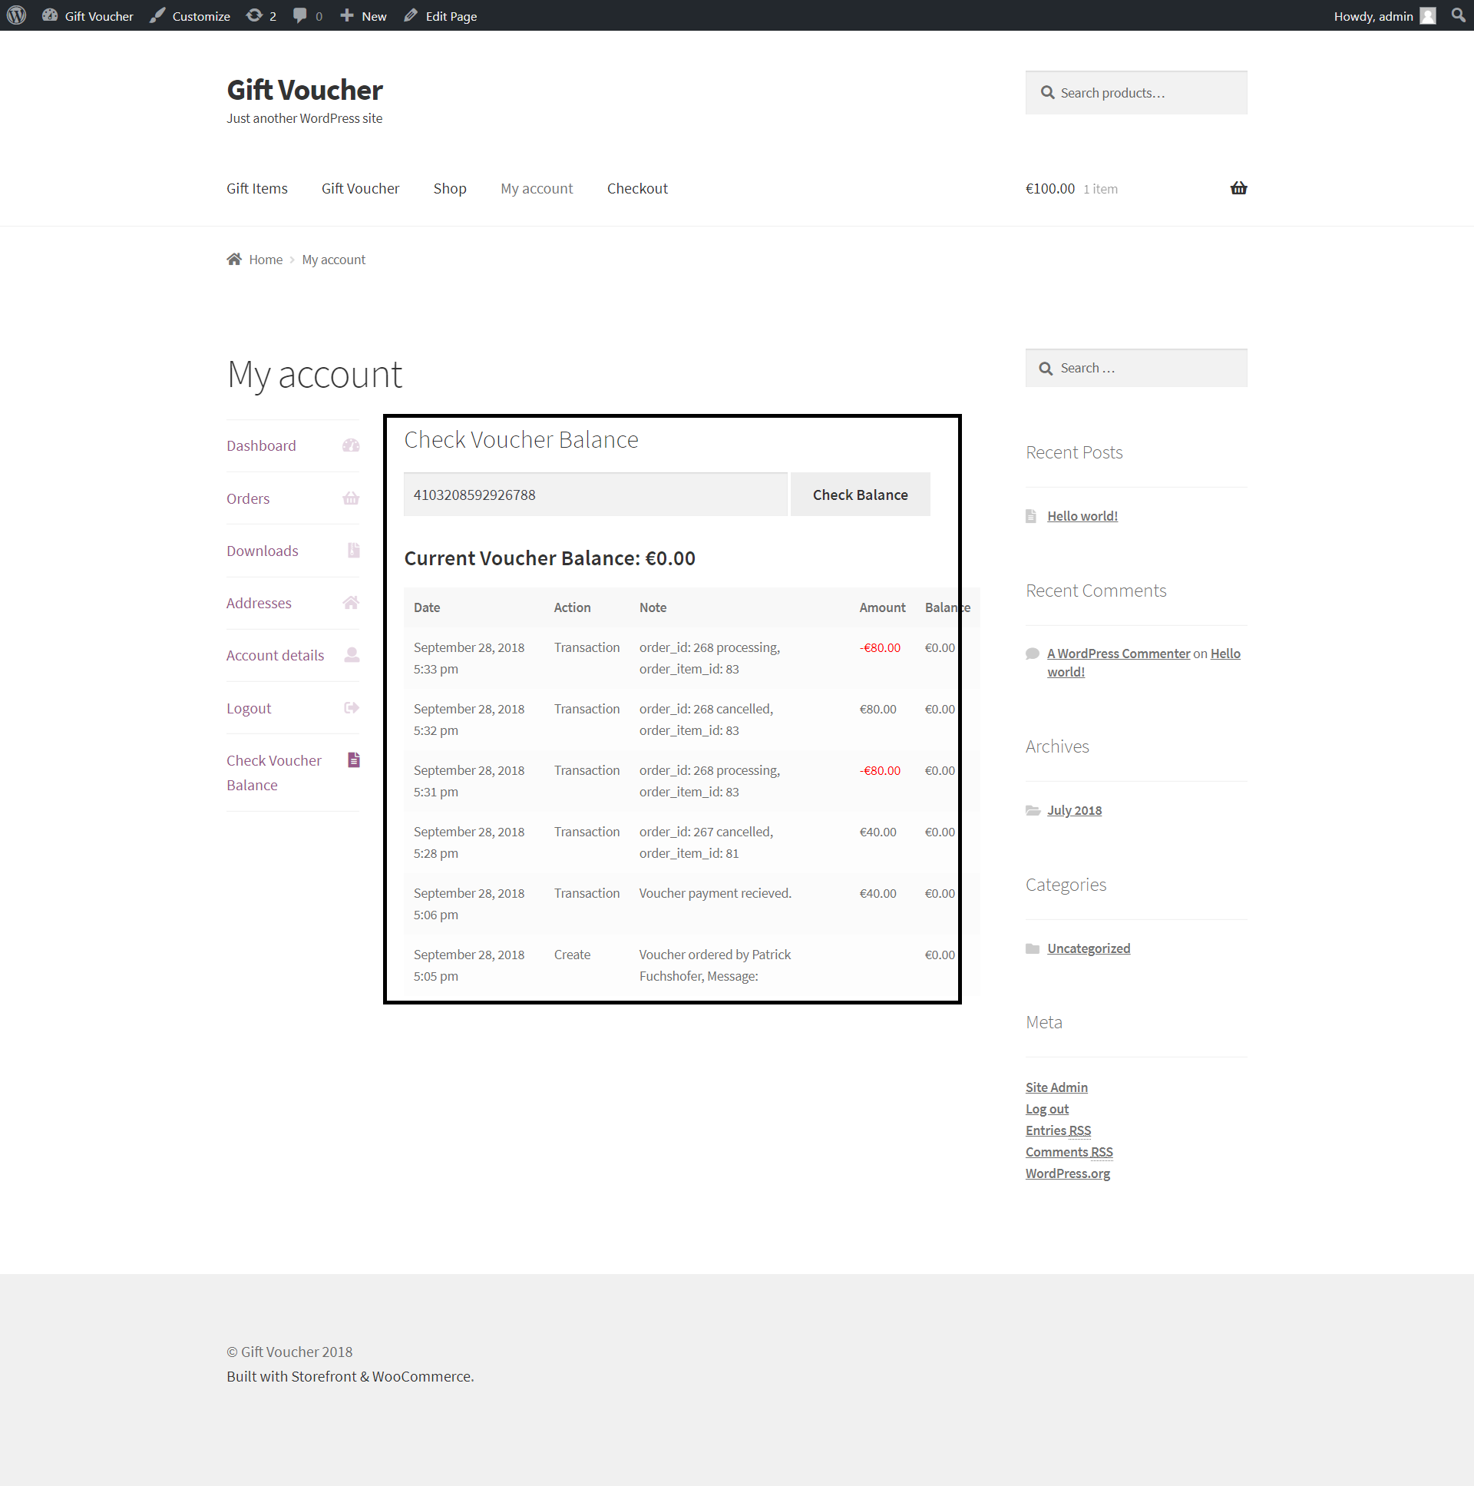The height and width of the screenshot is (1486, 1474).
Task: Click the shopping basket icon top right
Action: [x=1238, y=187]
